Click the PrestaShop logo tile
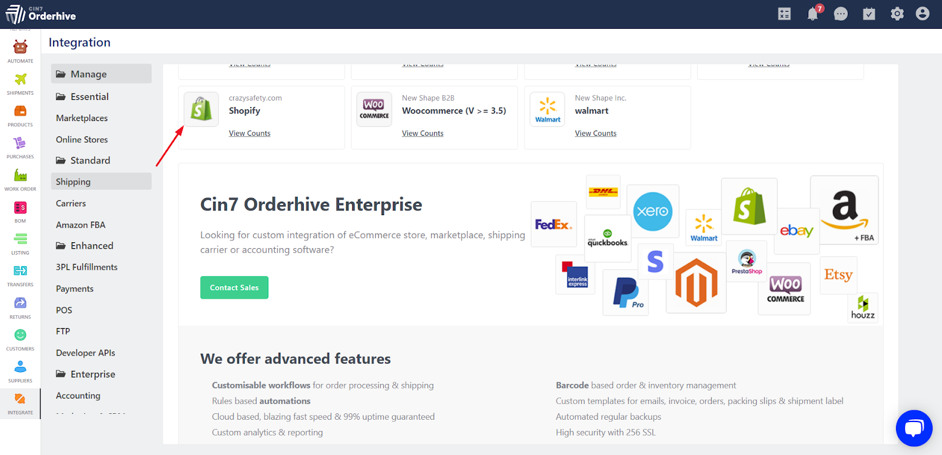This screenshot has width=942, height=455. click(x=747, y=262)
